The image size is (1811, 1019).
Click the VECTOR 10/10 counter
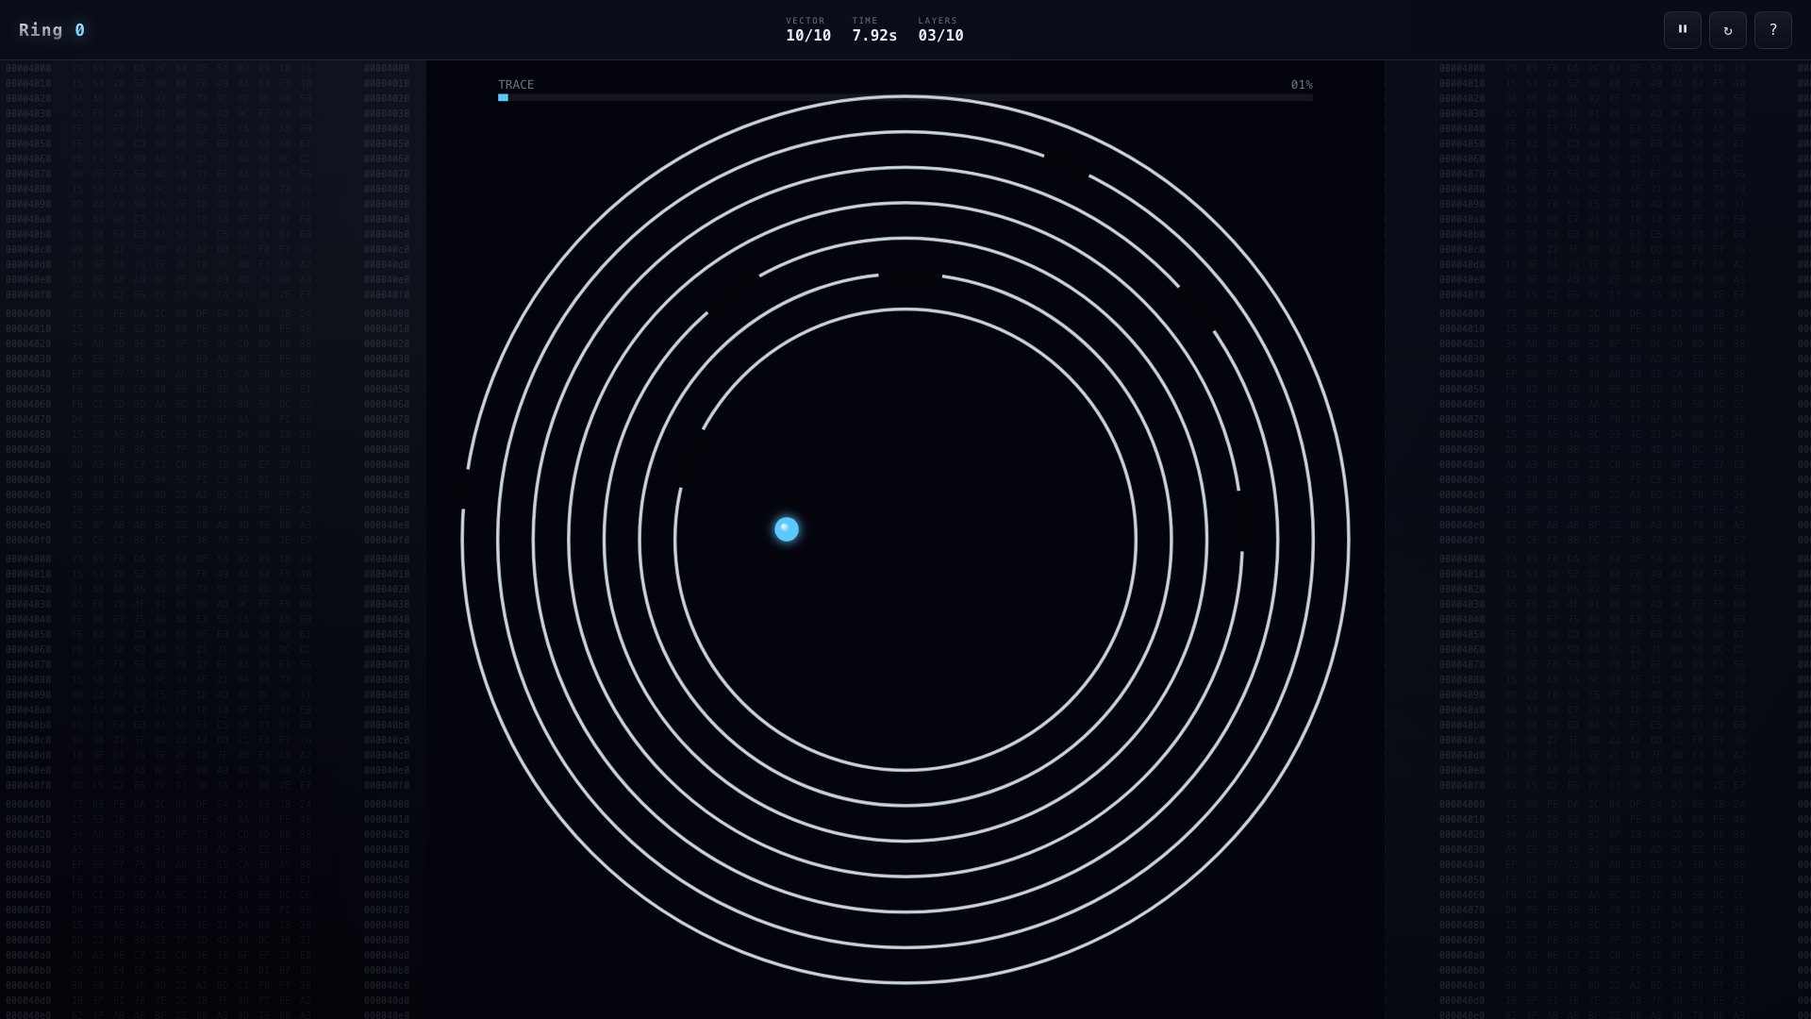808,30
